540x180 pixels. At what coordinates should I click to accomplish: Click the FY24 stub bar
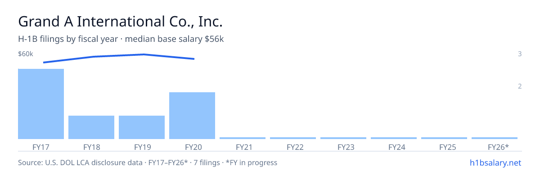click(394, 138)
